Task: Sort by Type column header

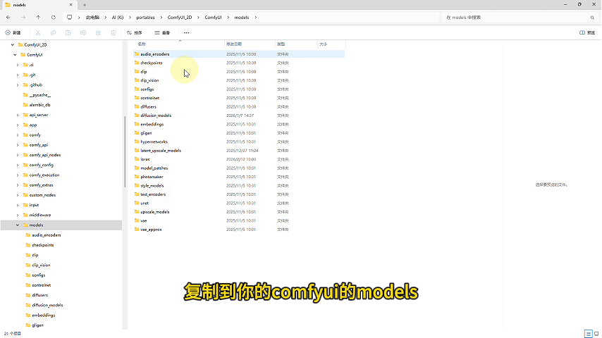Action: tap(296, 44)
